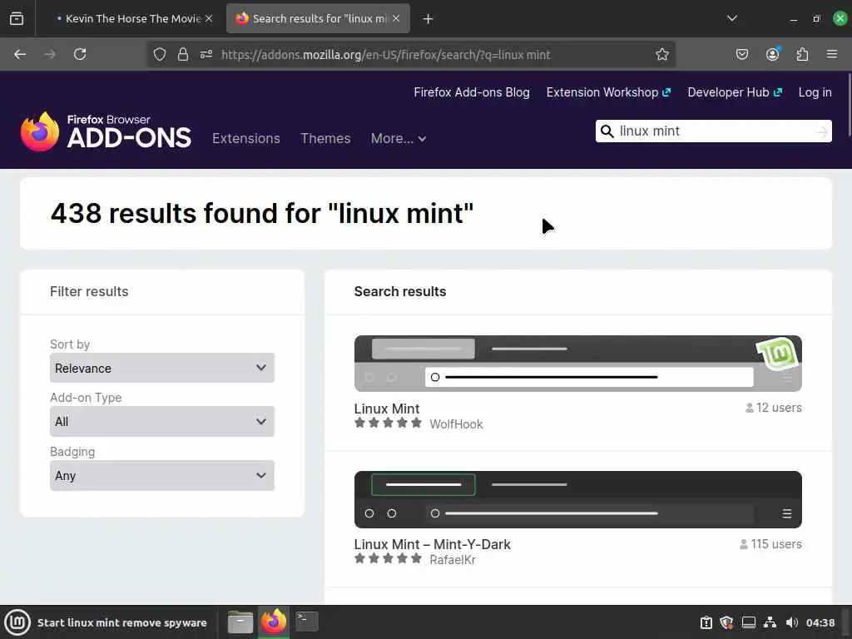Open the file manager from the taskbar
The height and width of the screenshot is (639, 852).
pos(240,622)
